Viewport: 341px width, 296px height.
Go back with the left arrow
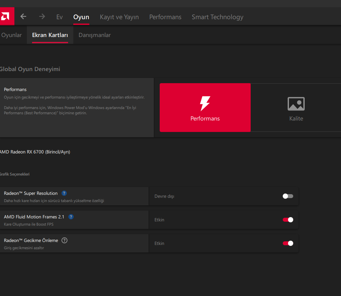(23, 17)
